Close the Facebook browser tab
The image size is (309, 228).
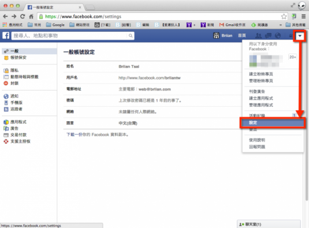coord(80,8)
